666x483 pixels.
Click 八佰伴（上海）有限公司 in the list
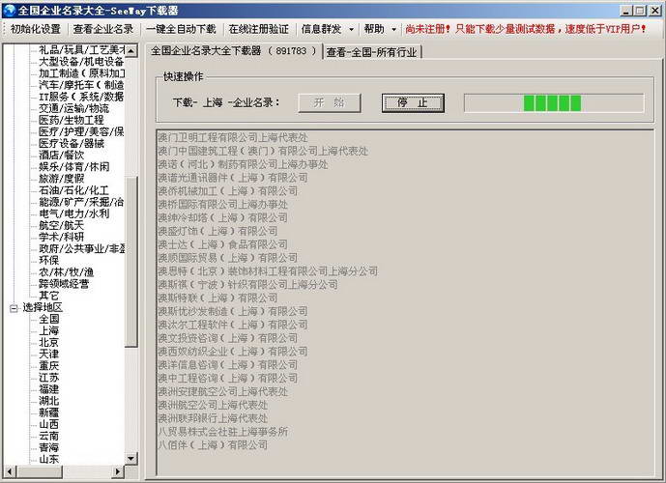click(213, 444)
